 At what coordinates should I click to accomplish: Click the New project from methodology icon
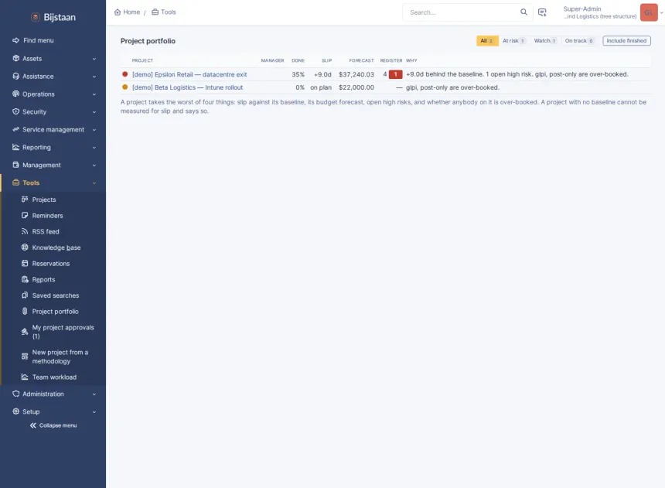click(x=25, y=357)
